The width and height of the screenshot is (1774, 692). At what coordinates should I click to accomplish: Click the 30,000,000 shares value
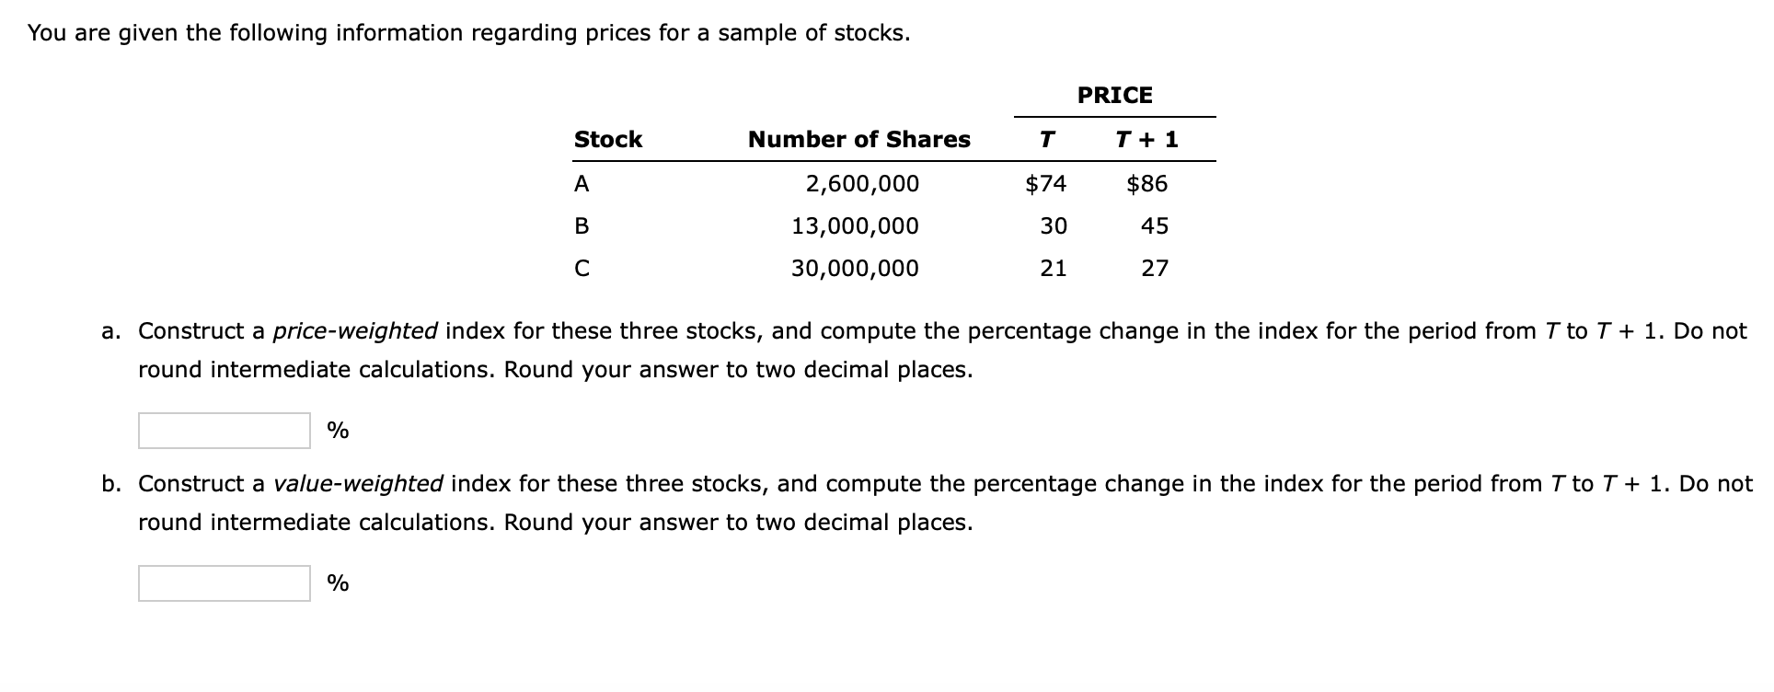click(x=856, y=268)
